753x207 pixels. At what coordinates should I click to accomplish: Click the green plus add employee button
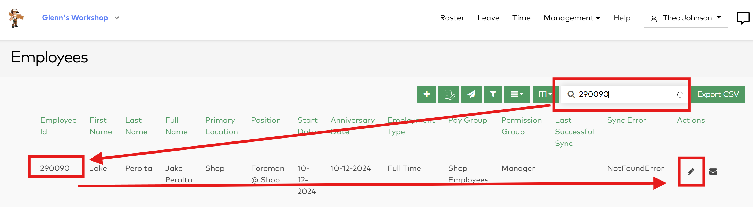(x=426, y=94)
